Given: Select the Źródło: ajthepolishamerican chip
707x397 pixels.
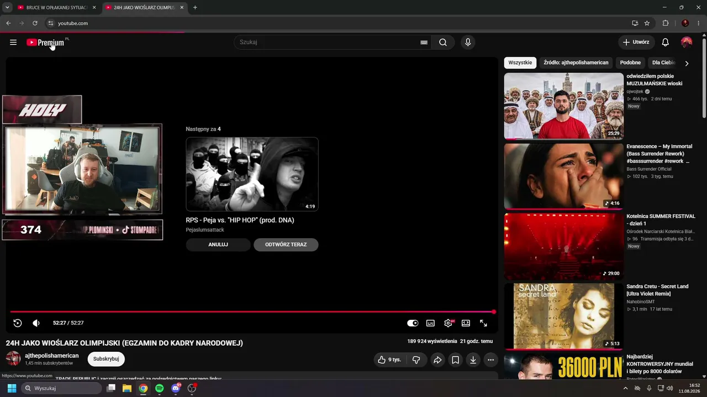Looking at the screenshot, I should pos(576,63).
